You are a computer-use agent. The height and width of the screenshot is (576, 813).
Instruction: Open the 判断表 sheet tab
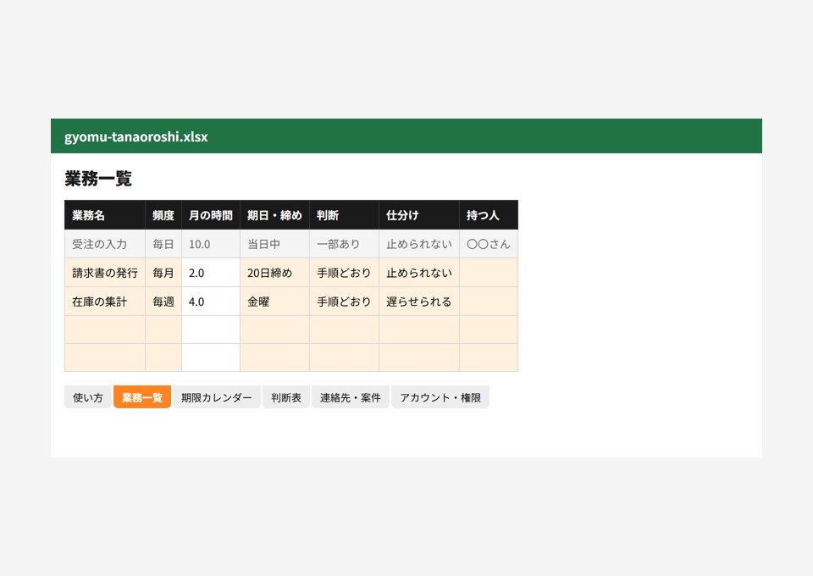point(285,397)
